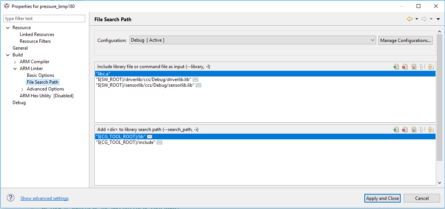Image resolution: width=445 pixels, height=209 pixels.
Task: Select Basic Options in the tree
Action: pos(41,75)
